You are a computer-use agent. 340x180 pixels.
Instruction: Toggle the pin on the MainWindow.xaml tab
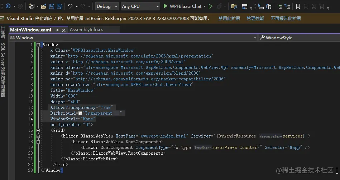click(57, 30)
